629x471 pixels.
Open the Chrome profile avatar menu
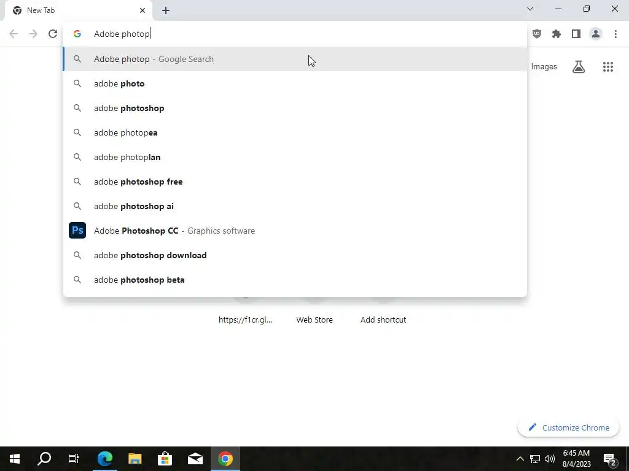pyautogui.click(x=596, y=34)
